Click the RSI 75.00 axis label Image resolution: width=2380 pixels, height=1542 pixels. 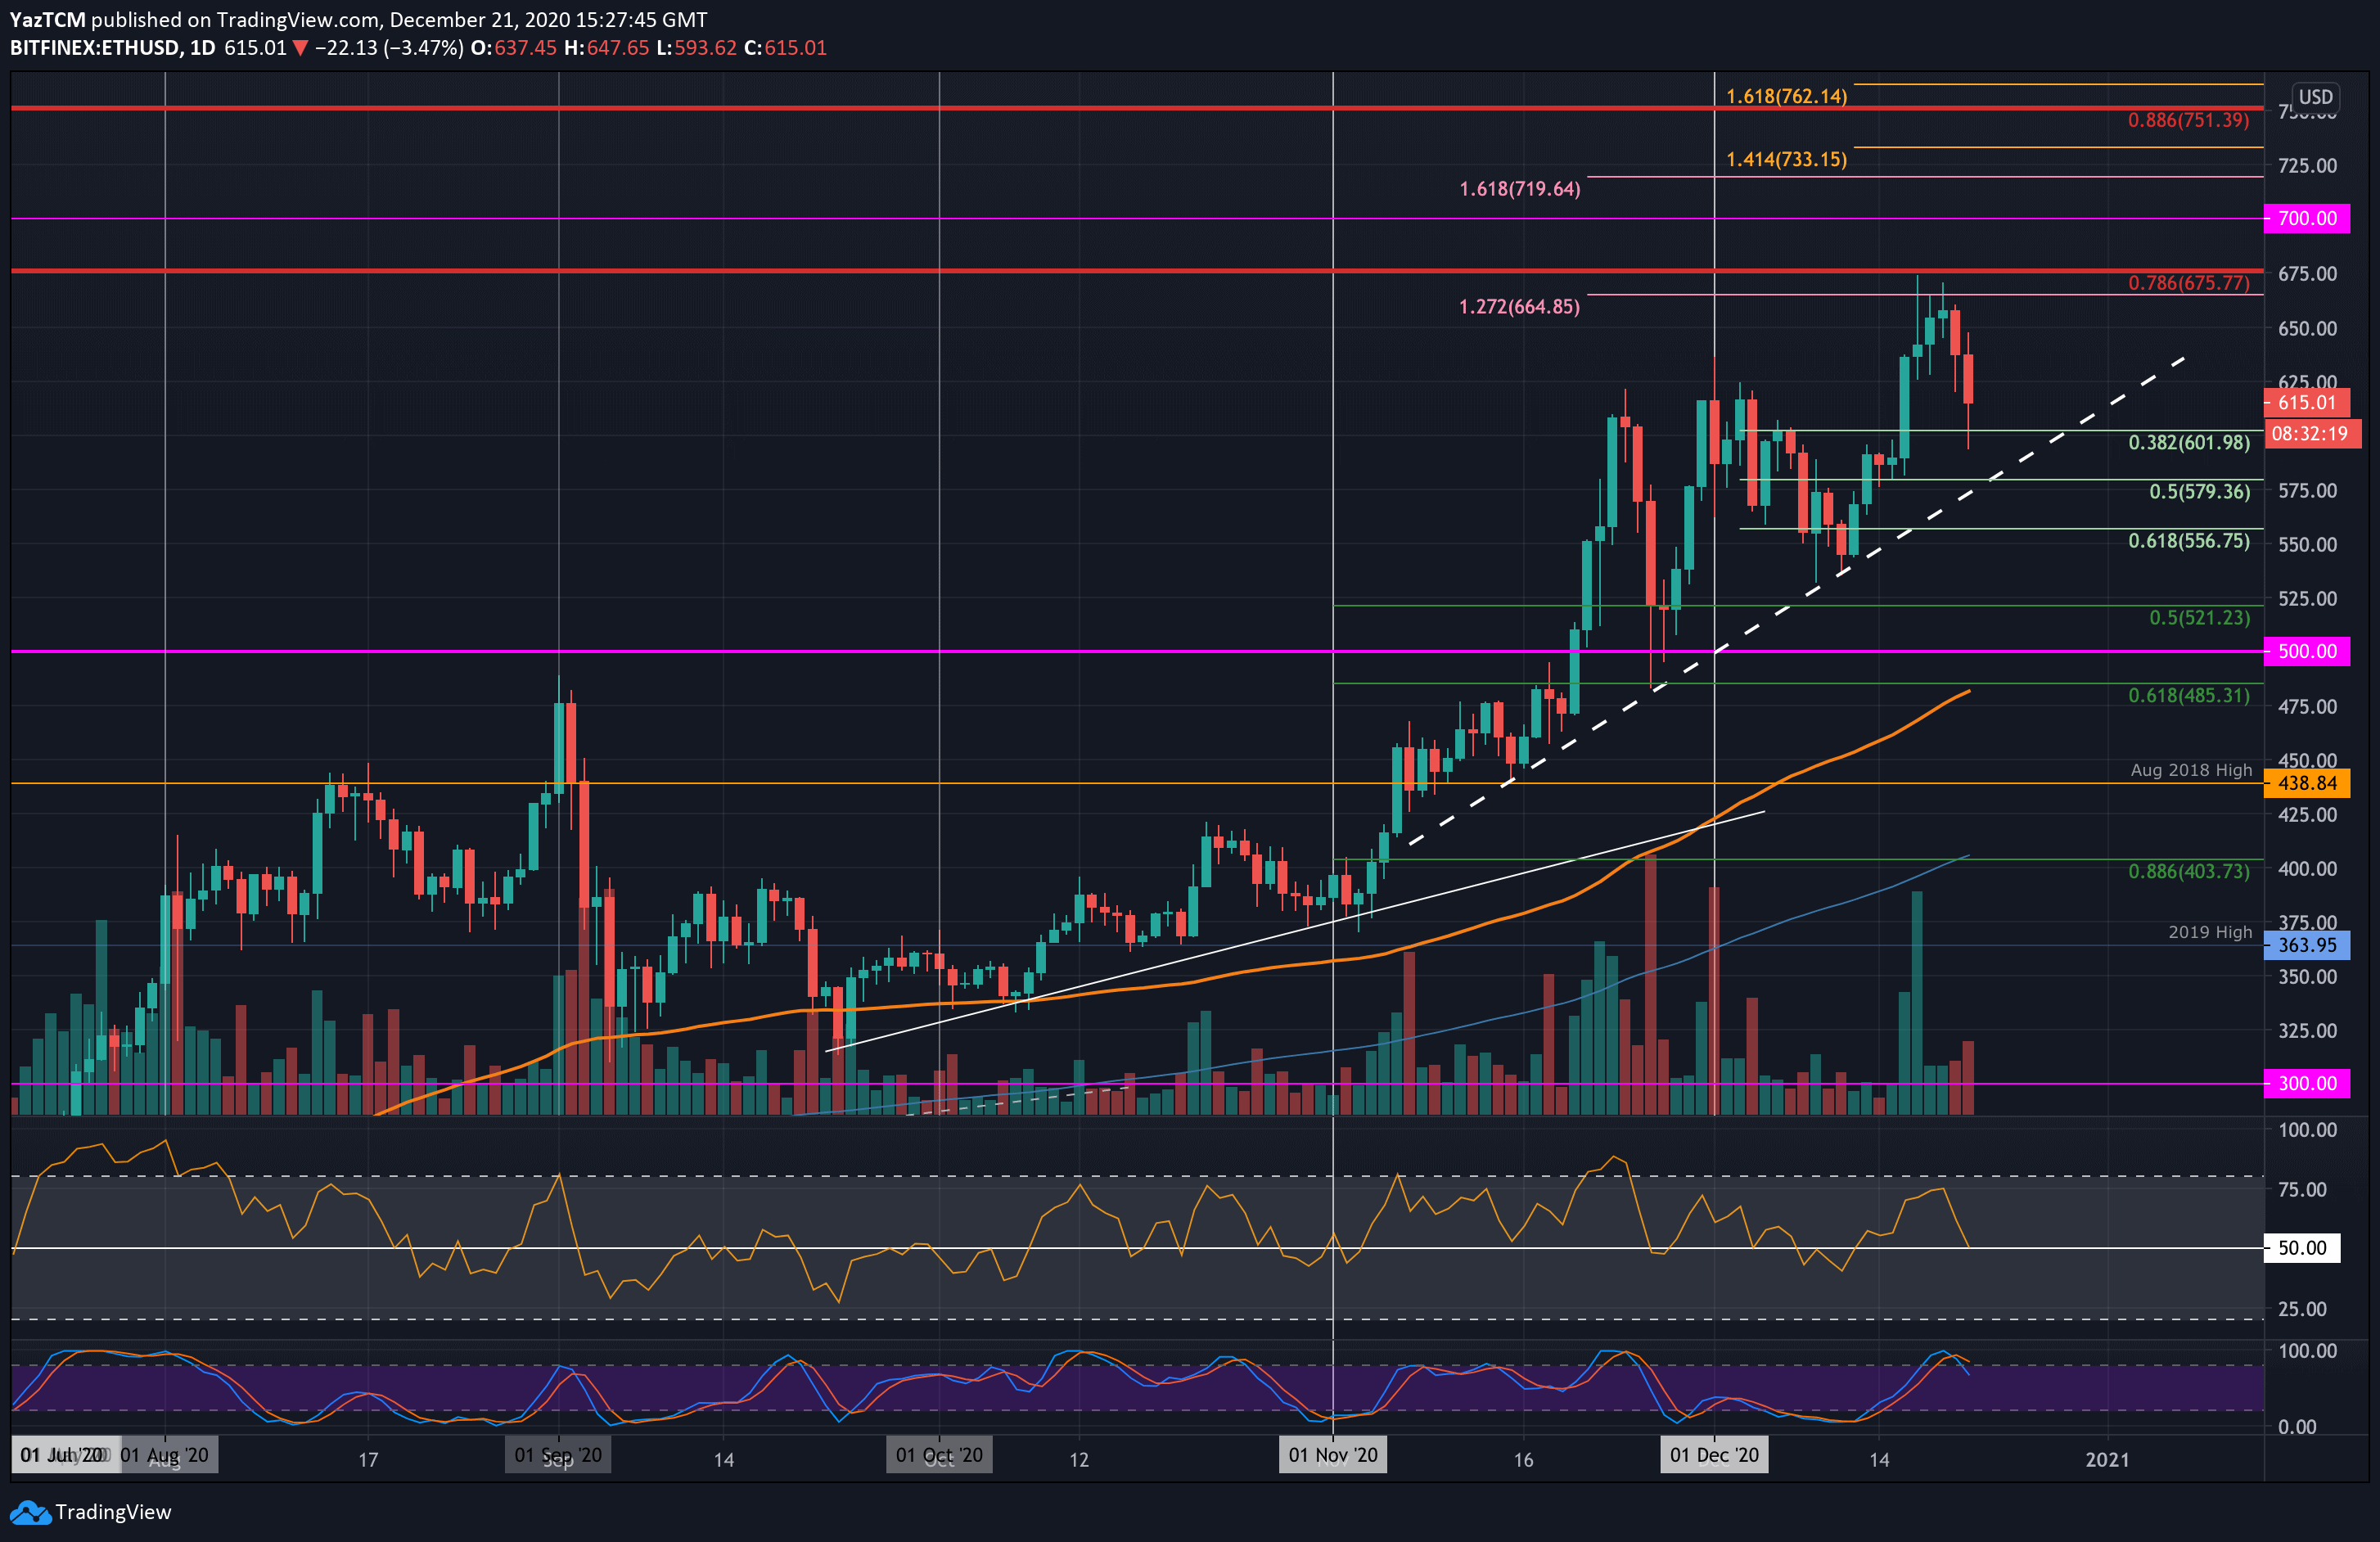coord(2302,1189)
